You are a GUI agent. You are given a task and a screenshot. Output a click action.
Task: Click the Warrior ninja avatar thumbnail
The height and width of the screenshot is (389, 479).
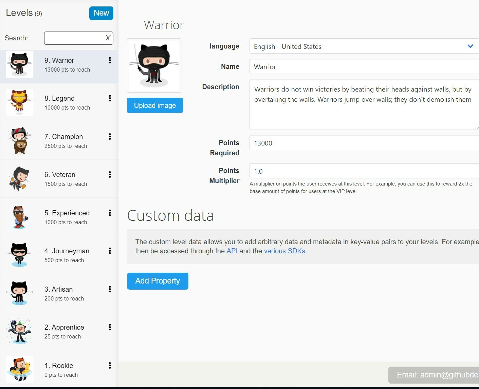[154, 65]
